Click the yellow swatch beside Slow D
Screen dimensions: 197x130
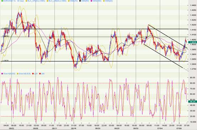click(17, 74)
